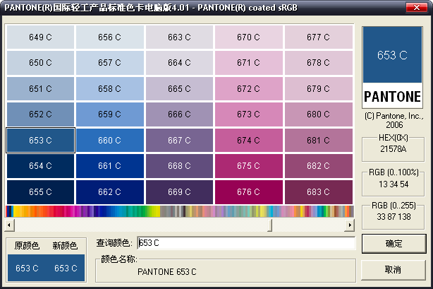Choose the 665 C lavender swatch

coord(180,88)
